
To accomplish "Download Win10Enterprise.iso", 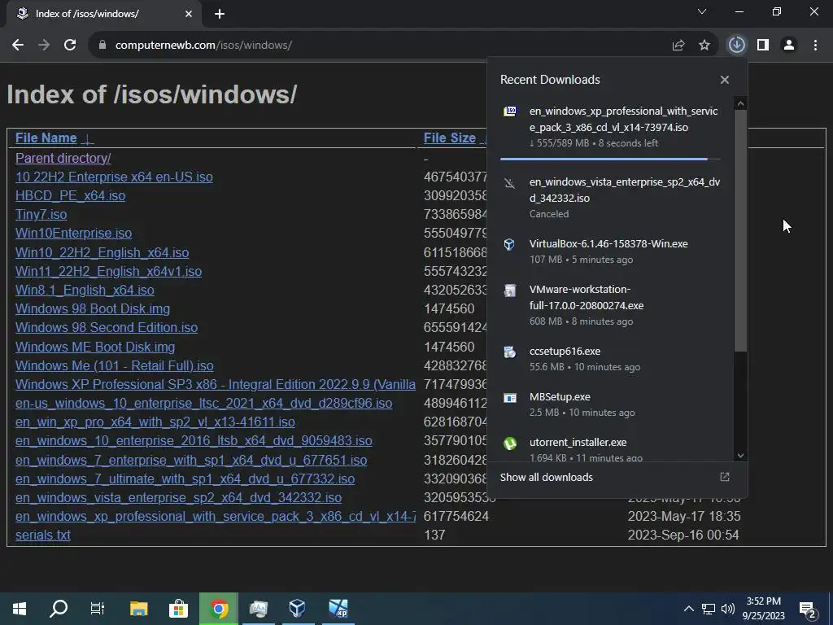I will coord(73,234).
